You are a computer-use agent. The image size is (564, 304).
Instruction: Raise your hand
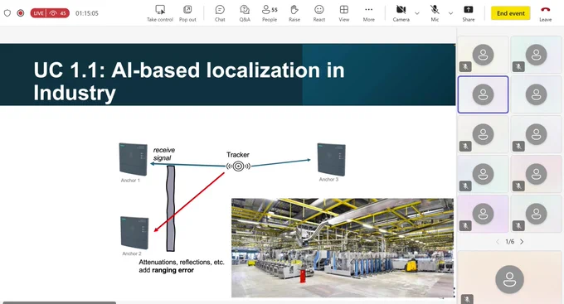click(294, 13)
